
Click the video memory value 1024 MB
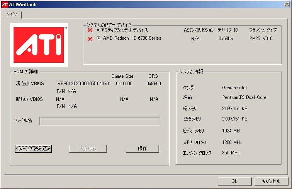click(231, 131)
